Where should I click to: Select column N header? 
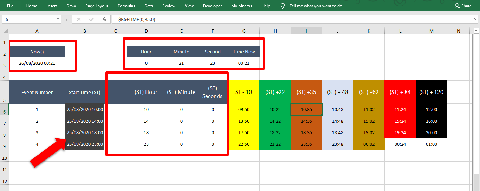pos(459,31)
